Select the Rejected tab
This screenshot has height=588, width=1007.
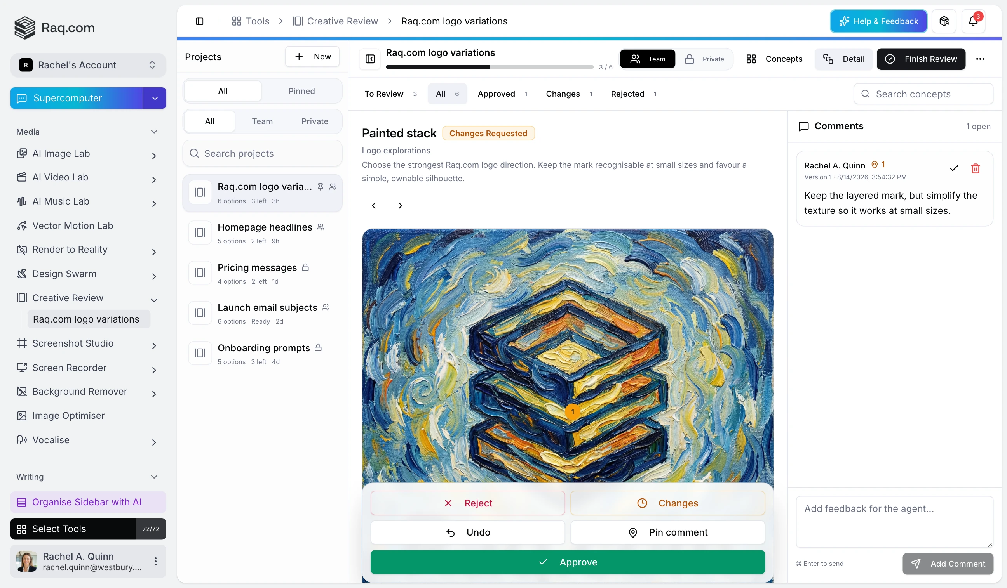pyautogui.click(x=634, y=94)
